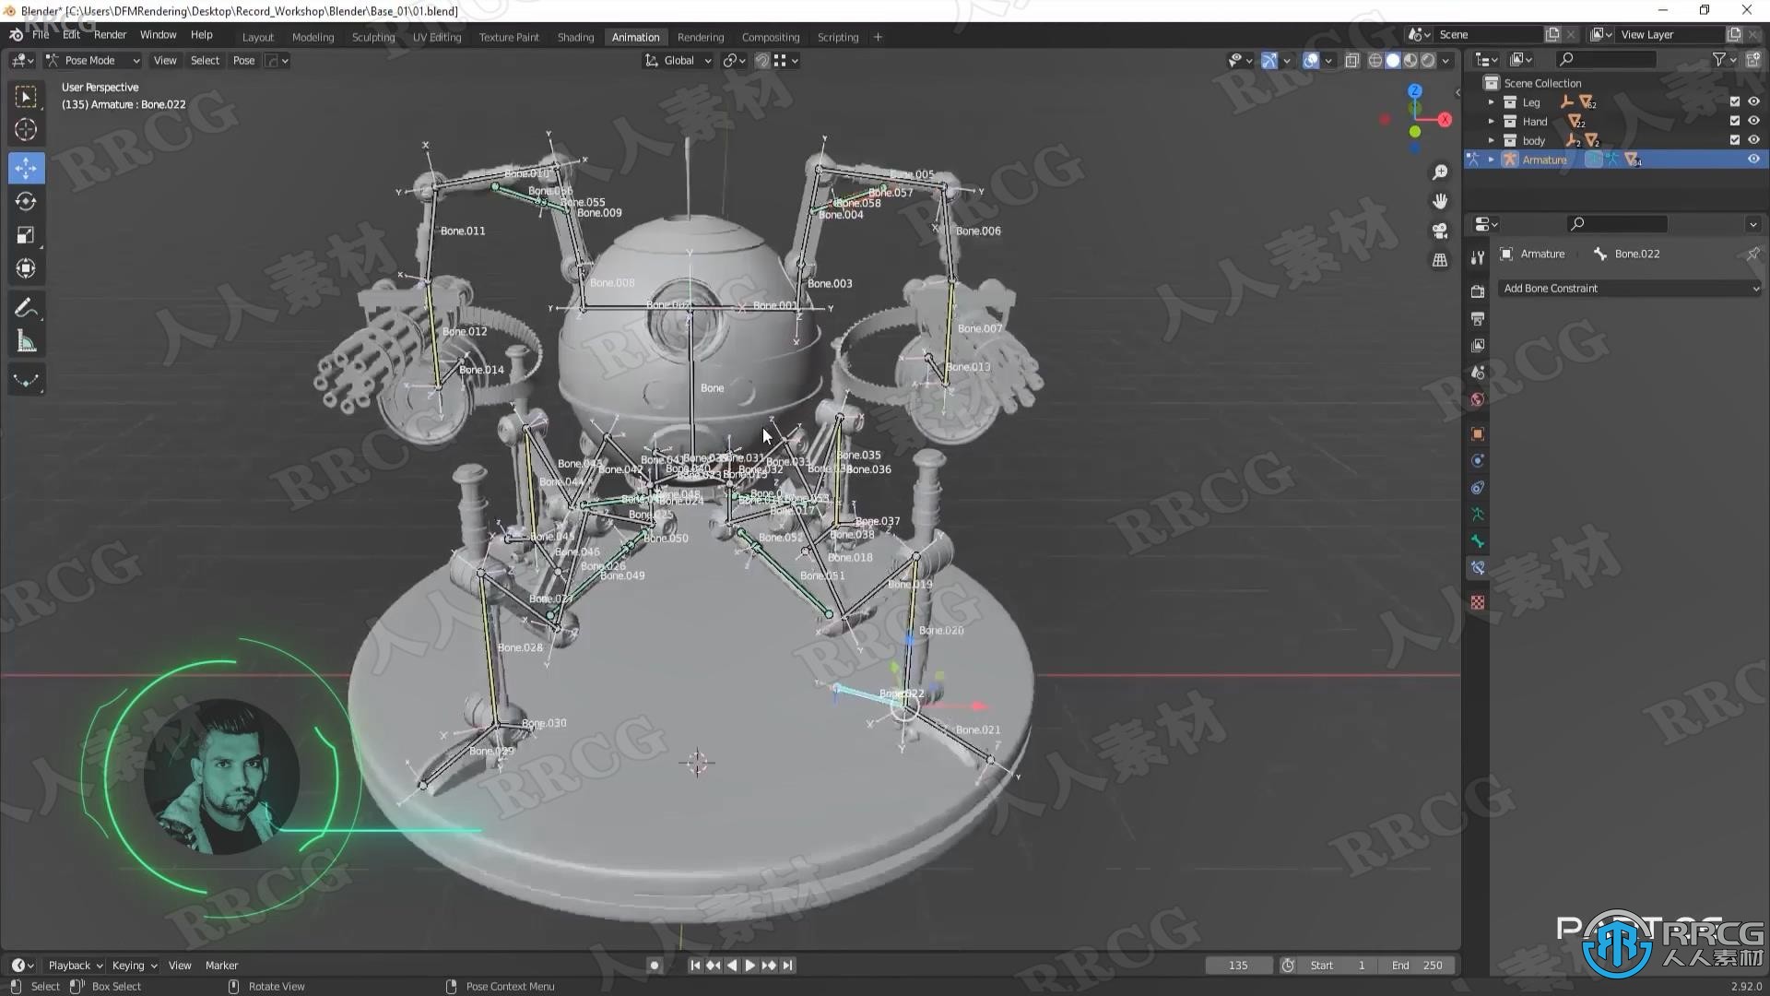This screenshot has width=1770, height=996.
Task: Open the Render menu
Action: pyautogui.click(x=110, y=34)
